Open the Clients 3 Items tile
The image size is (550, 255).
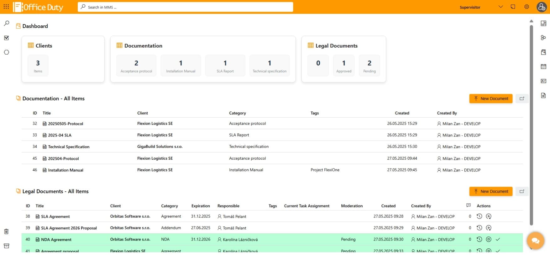[38, 66]
